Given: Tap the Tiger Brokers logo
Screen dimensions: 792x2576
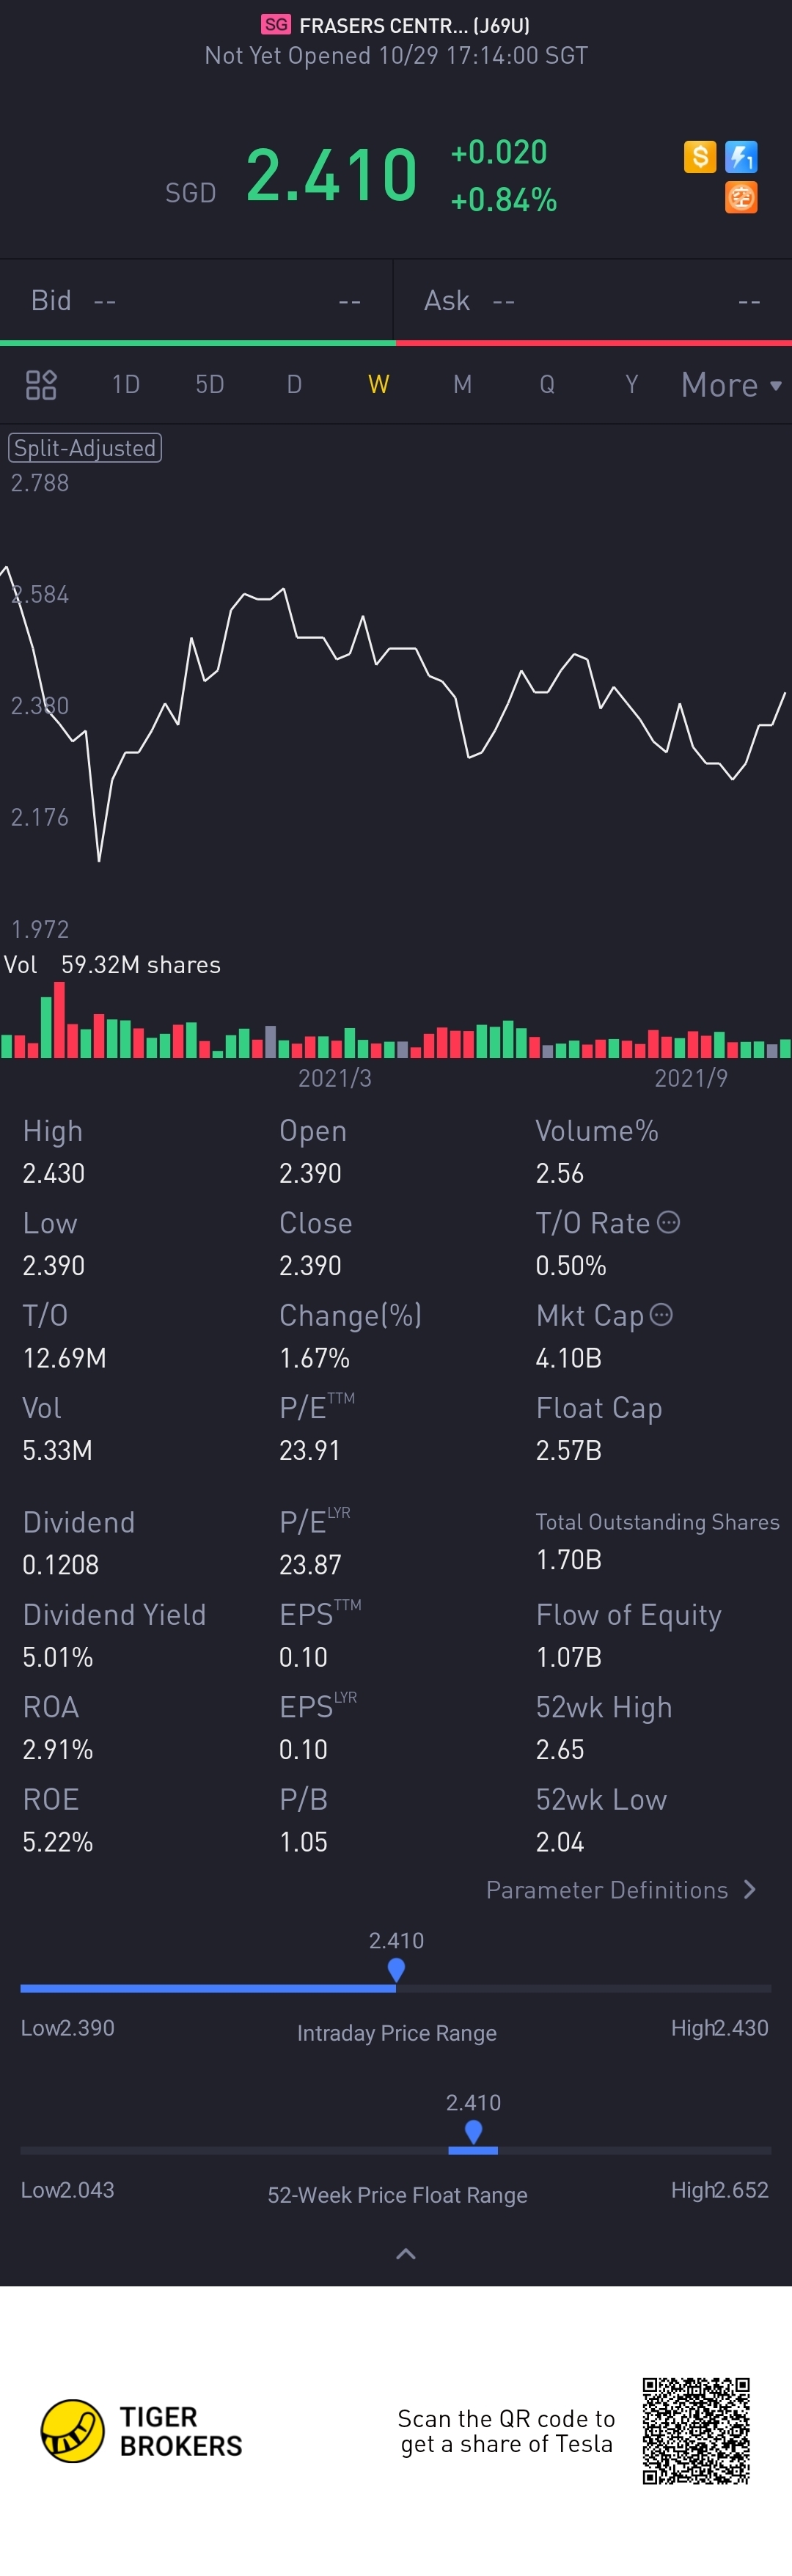Looking at the screenshot, I should 72,2431.
